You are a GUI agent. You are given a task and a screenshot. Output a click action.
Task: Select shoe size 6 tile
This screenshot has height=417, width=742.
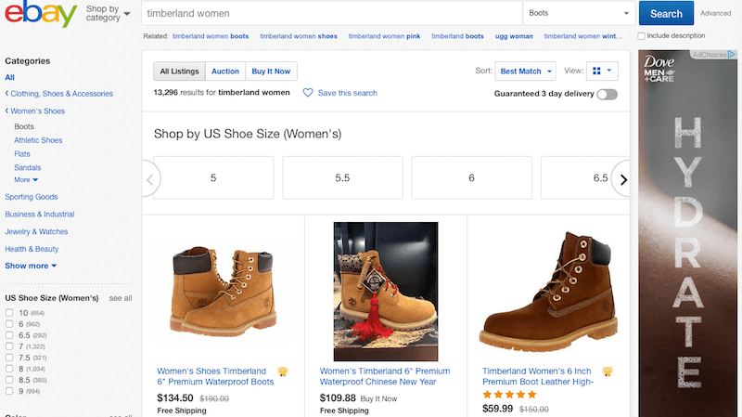pos(472,177)
